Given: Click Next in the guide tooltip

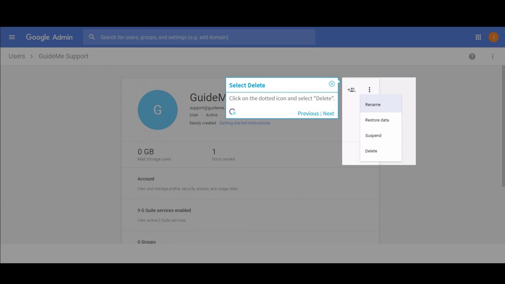Looking at the screenshot, I should (x=329, y=113).
